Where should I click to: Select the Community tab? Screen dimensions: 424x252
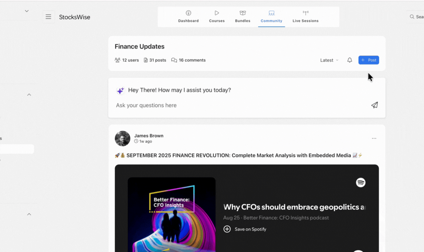pyautogui.click(x=271, y=17)
